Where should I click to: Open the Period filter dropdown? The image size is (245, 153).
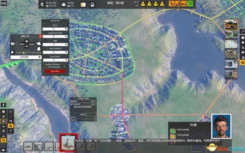click(x=55, y=29)
